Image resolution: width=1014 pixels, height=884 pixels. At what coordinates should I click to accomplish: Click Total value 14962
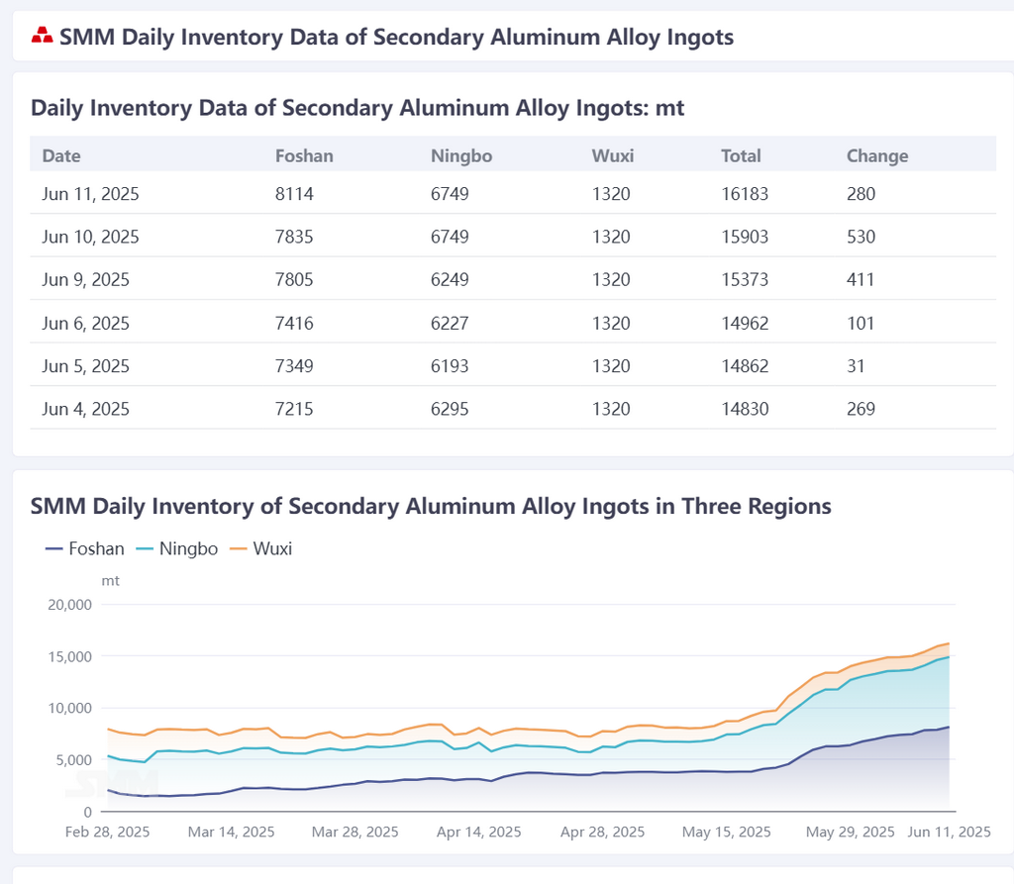click(x=745, y=324)
